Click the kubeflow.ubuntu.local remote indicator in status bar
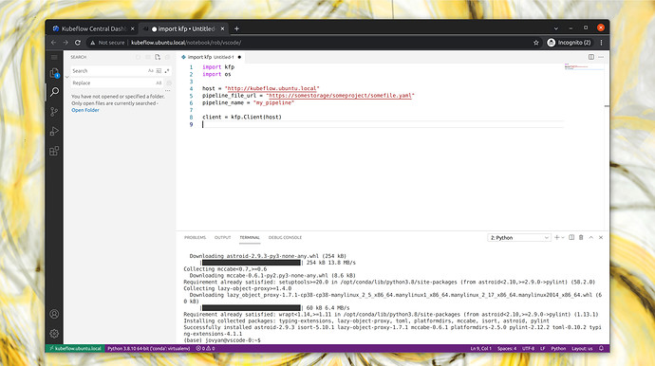Screen dimensions: 655x366 [x=75, y=349]
